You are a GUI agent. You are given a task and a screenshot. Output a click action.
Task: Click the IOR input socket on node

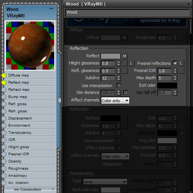pos(4,140)
